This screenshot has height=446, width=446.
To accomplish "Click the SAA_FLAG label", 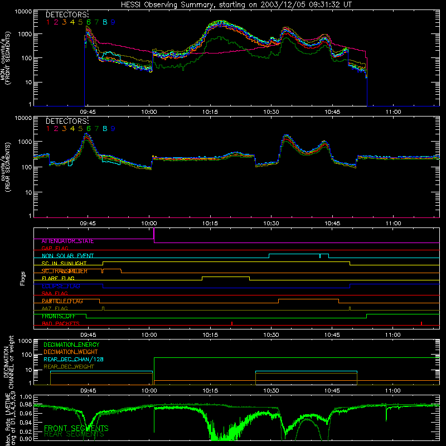I will (55, 293).
